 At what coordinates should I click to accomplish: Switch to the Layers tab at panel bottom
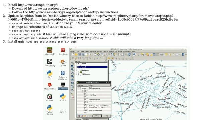pos(78,119)
